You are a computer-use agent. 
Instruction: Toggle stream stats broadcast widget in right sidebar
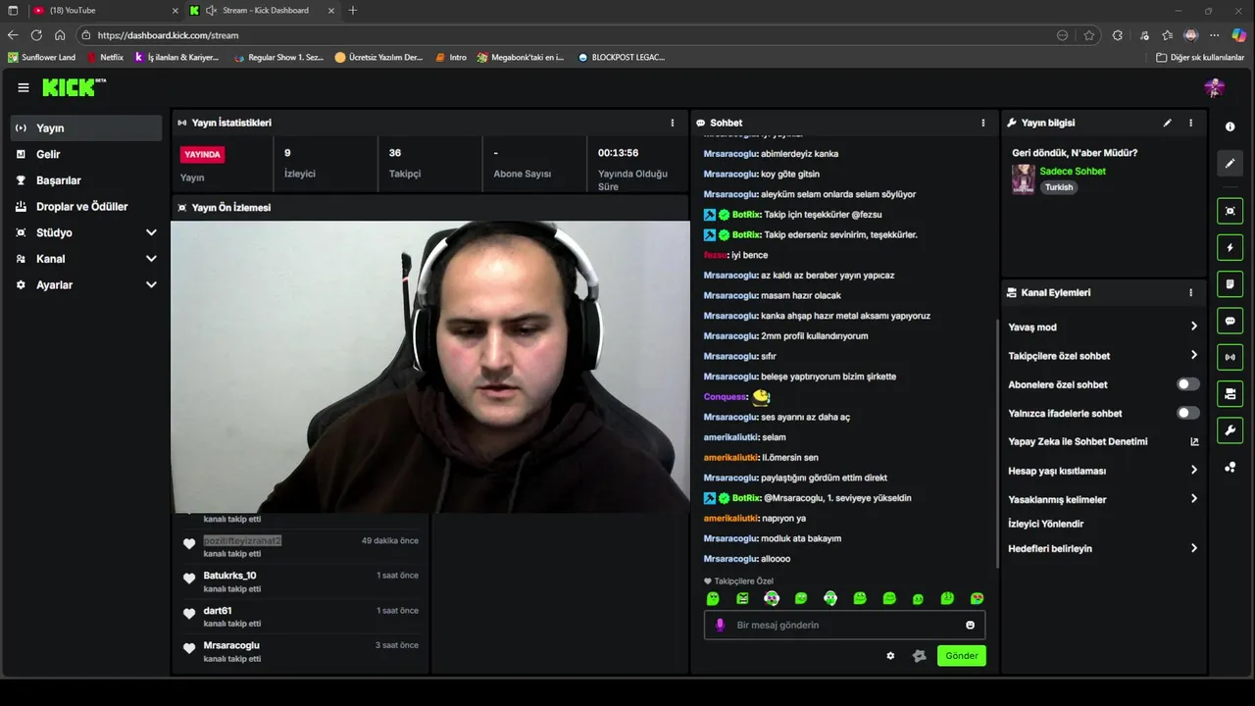(1230, 357)
